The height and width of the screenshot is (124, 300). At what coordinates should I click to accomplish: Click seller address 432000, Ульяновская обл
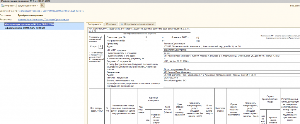point(202,46)
